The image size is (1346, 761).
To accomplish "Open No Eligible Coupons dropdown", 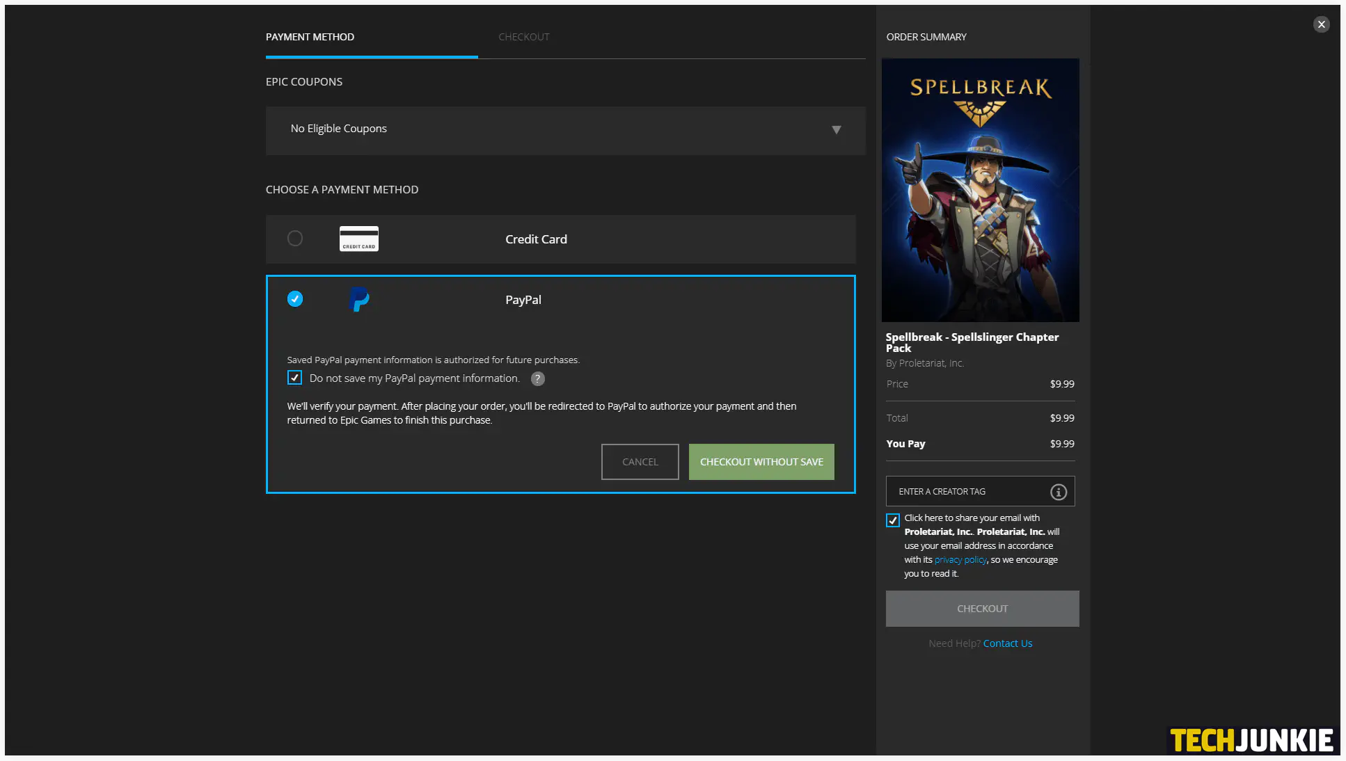I will [x=565, y=129].
